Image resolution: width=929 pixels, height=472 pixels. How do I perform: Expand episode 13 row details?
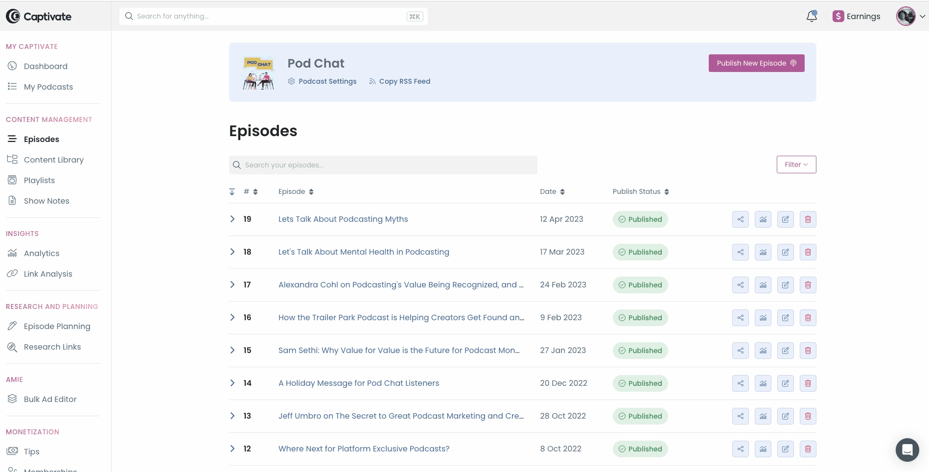232,416
